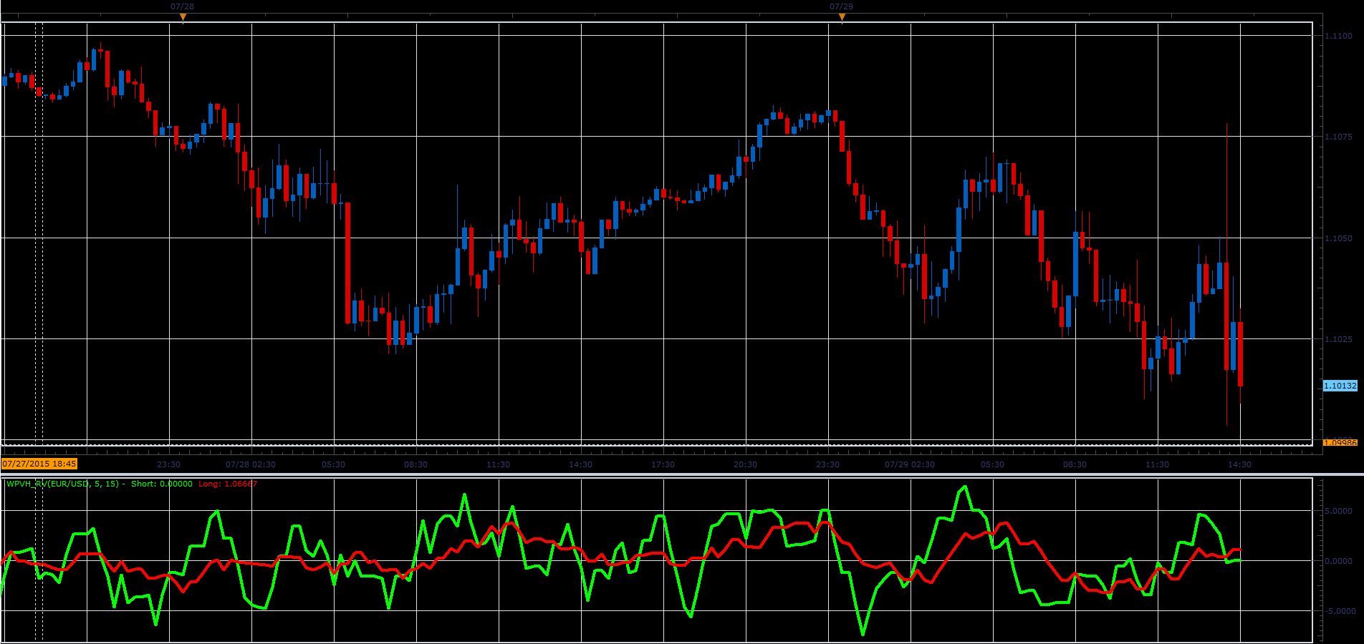Click the 20:30 time axis label
The image size is (1364, 644).
click(745, 464)
